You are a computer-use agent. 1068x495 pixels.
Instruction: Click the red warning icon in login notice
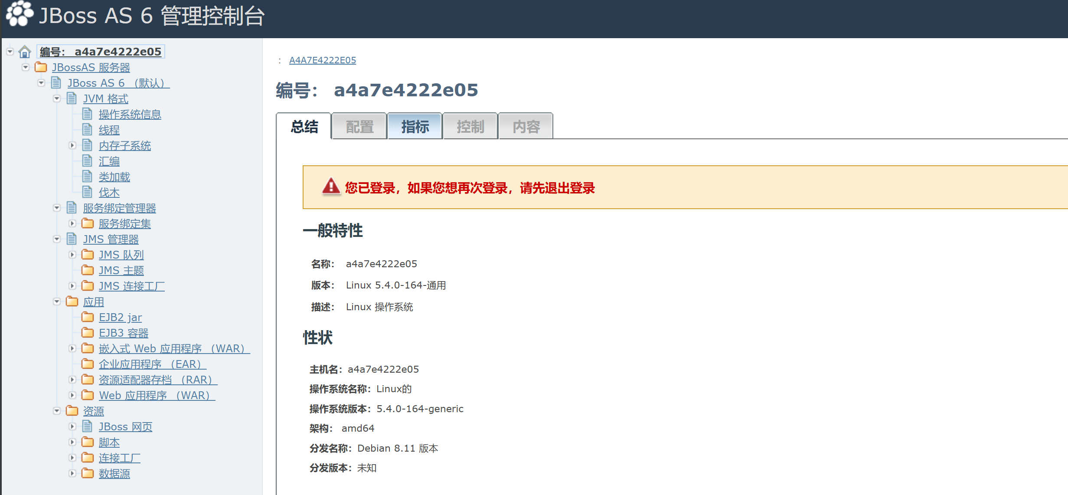pyautogui.click(x=331, y=187)
